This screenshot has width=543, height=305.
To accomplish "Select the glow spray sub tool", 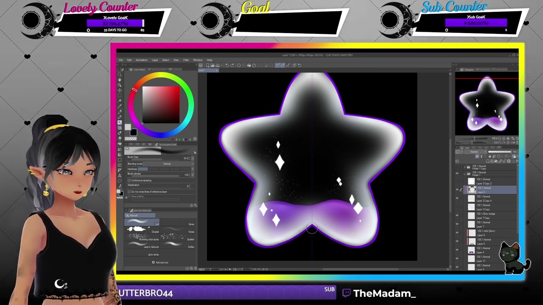I will coord(142,252).
